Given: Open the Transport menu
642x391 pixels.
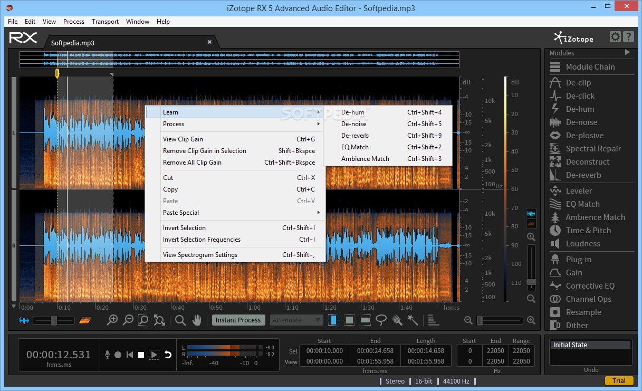Looking at the screenshot, I should click(105, 22).
